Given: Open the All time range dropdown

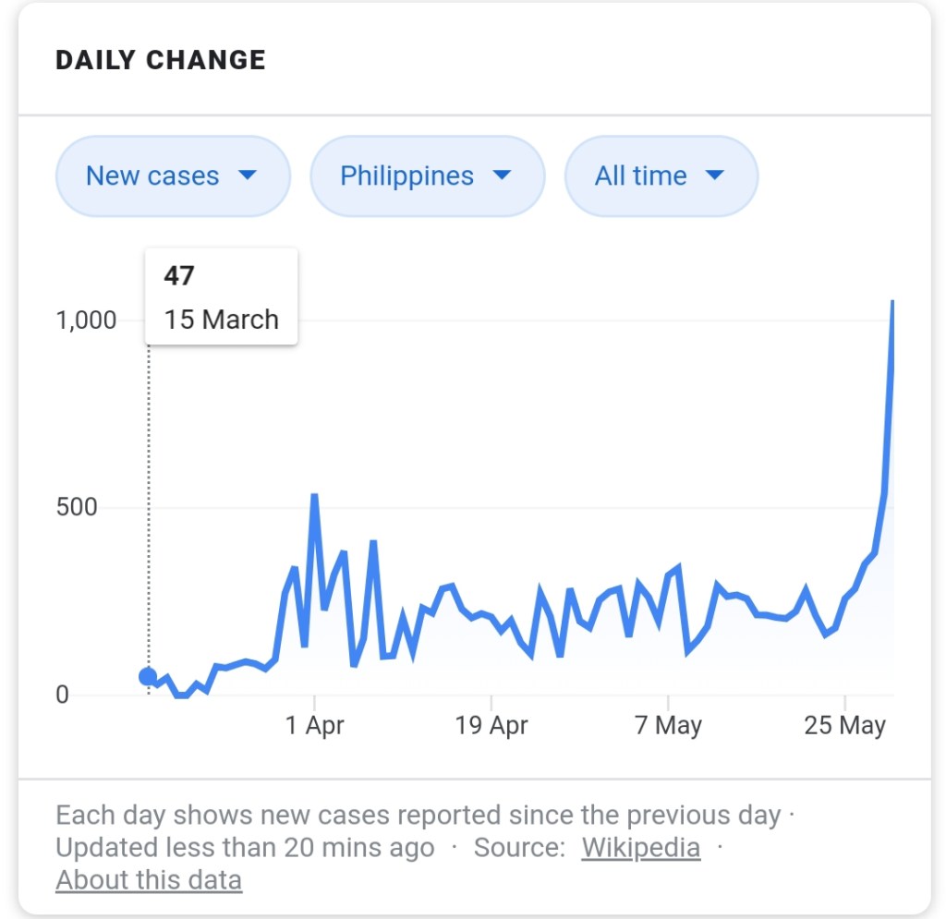Looking at the screenshot, I should [661, 176].
